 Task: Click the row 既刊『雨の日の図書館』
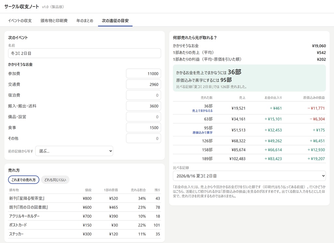[84, 207]
